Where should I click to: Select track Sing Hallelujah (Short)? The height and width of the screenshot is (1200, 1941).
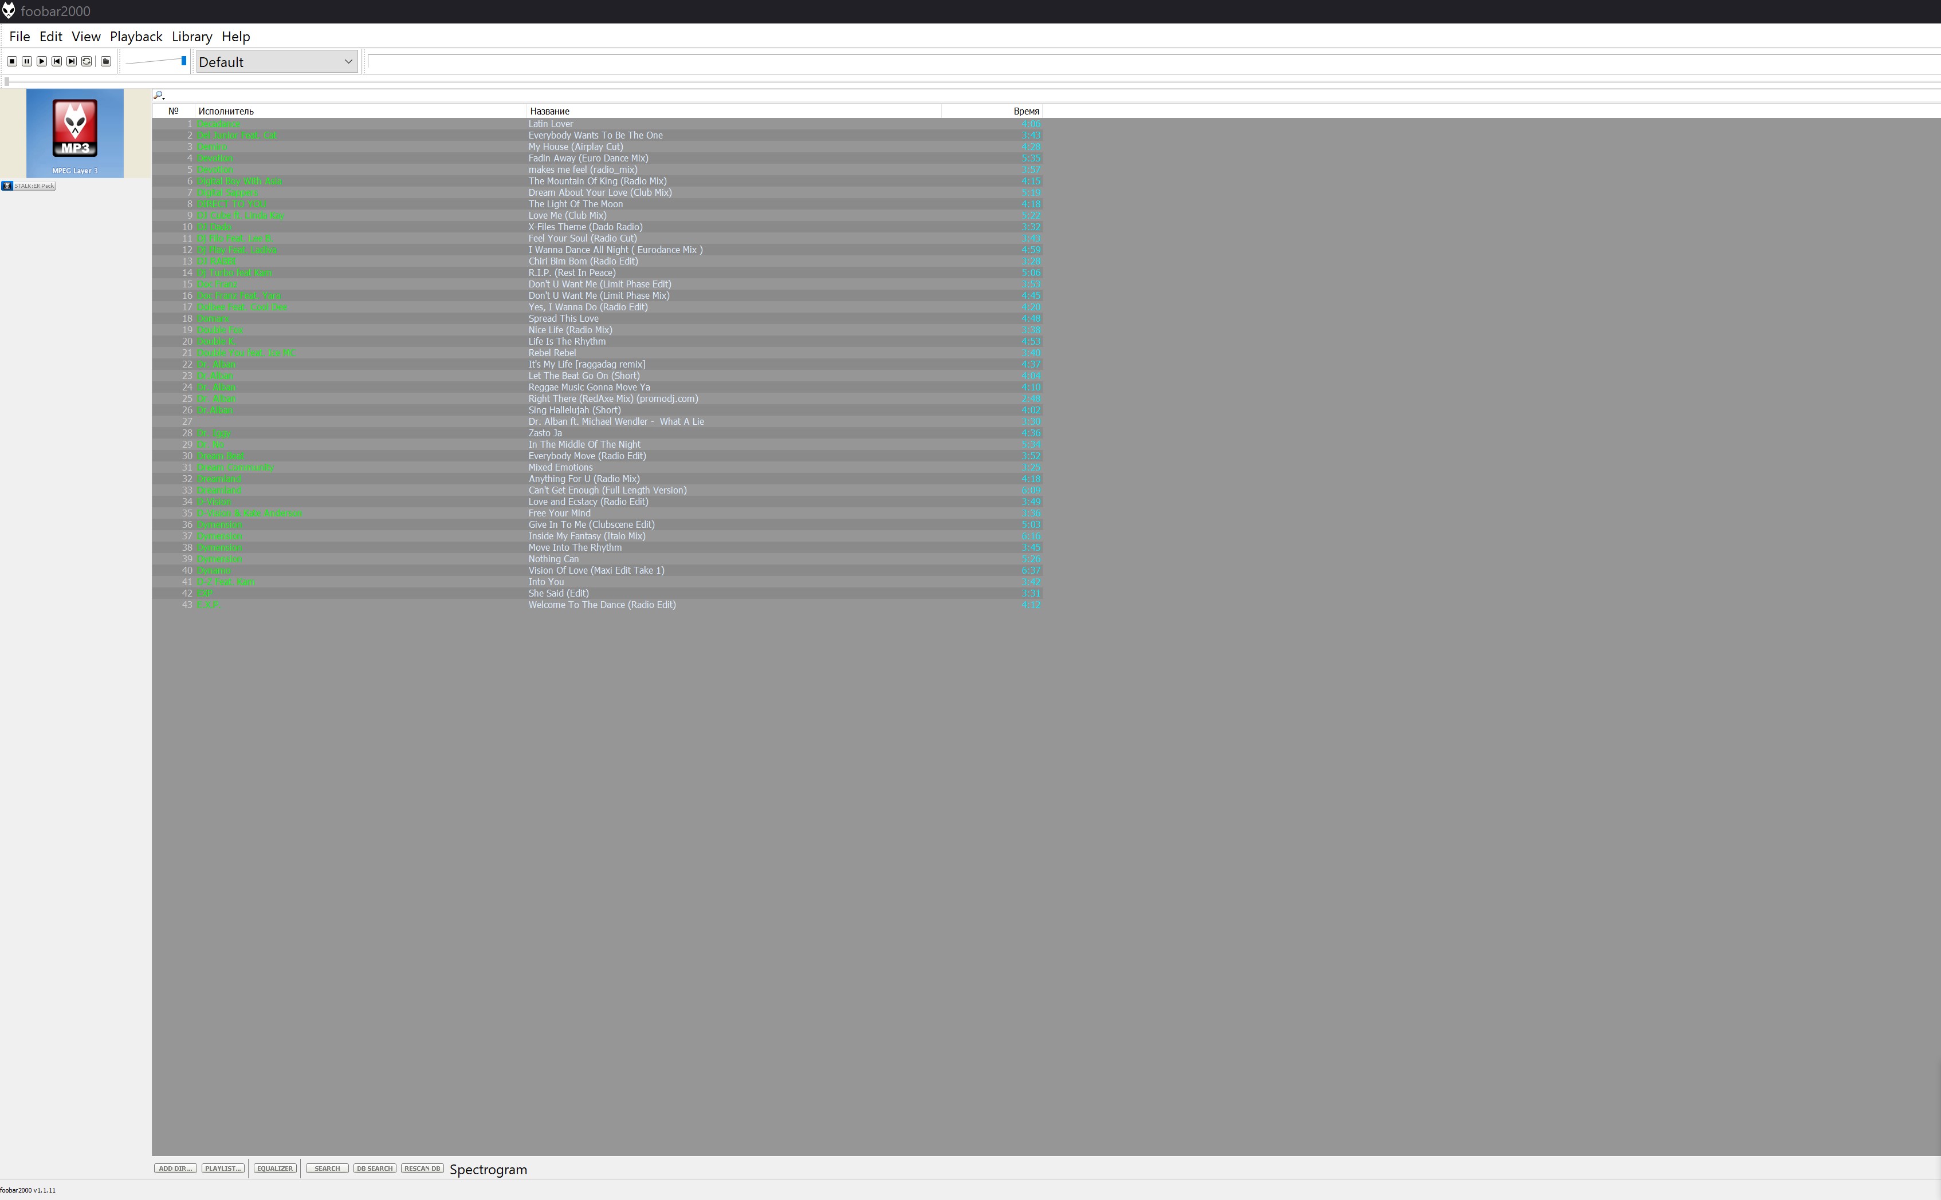point(574,410)
